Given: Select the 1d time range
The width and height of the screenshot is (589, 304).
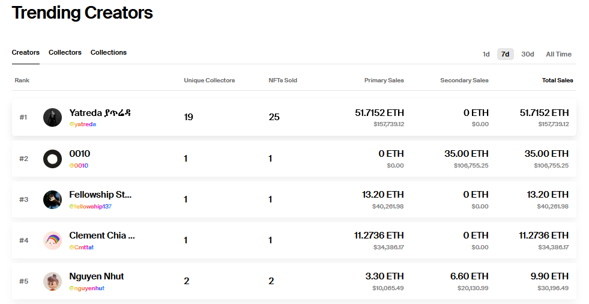Looking at the screenshot, I should click(486, 54).
